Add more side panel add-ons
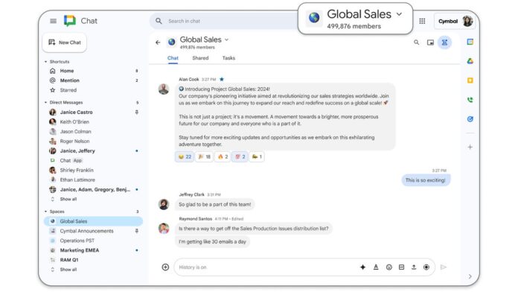The image size is (518, 292). (470, 147)
